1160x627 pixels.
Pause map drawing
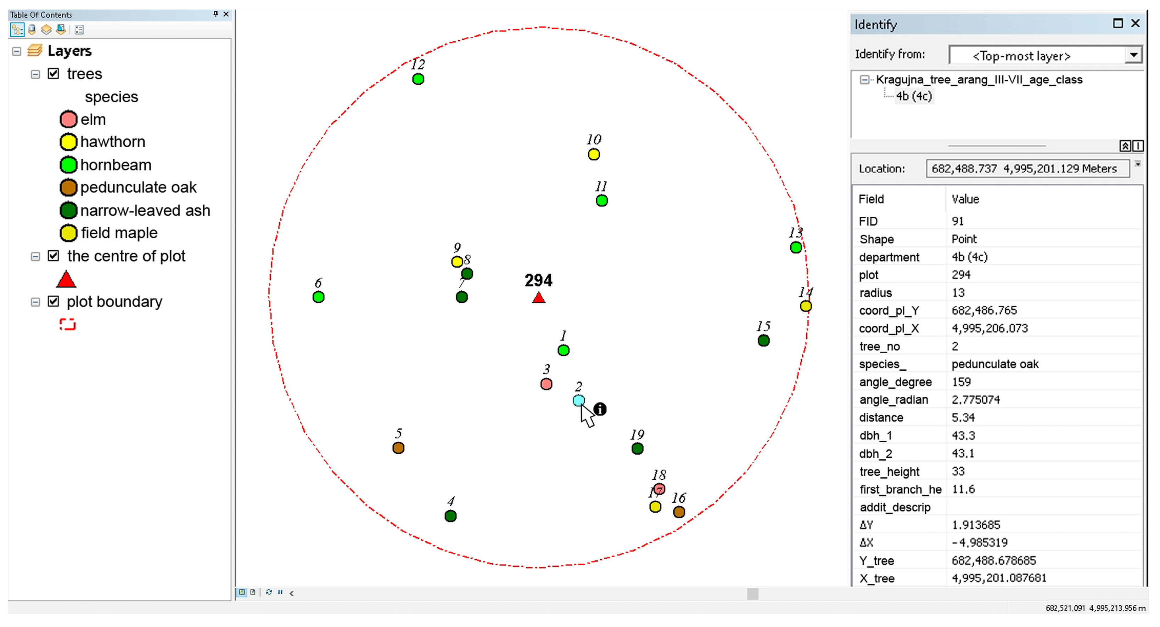280,592
